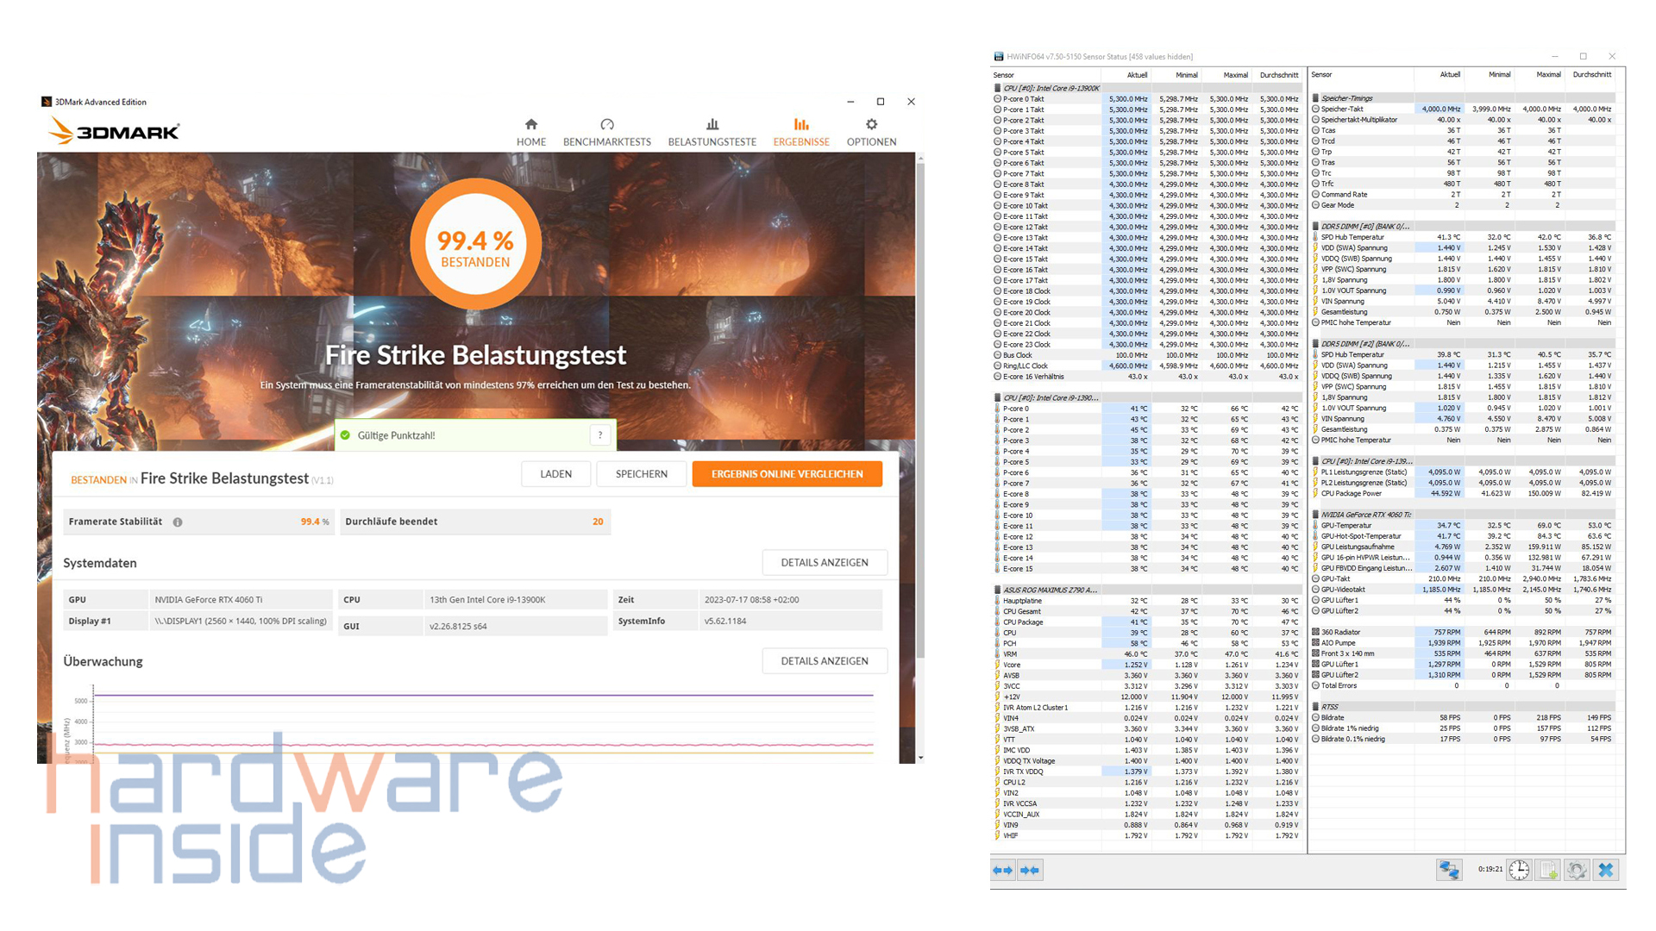Click the expand columns arrows icon in HWiNFO
This screenshot has width=1656, height=931.
coord(1003,871)
